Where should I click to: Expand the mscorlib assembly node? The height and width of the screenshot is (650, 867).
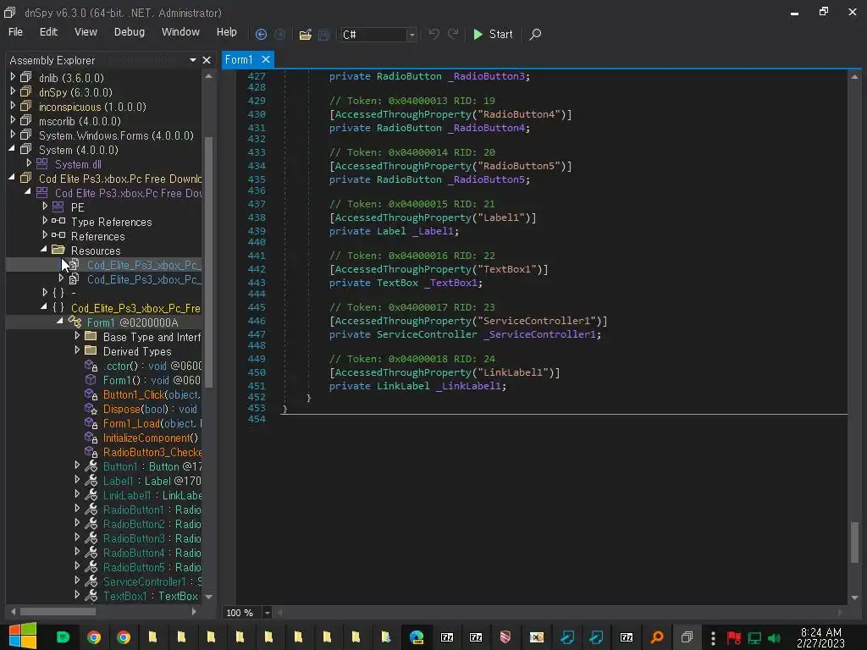(13, 121)
